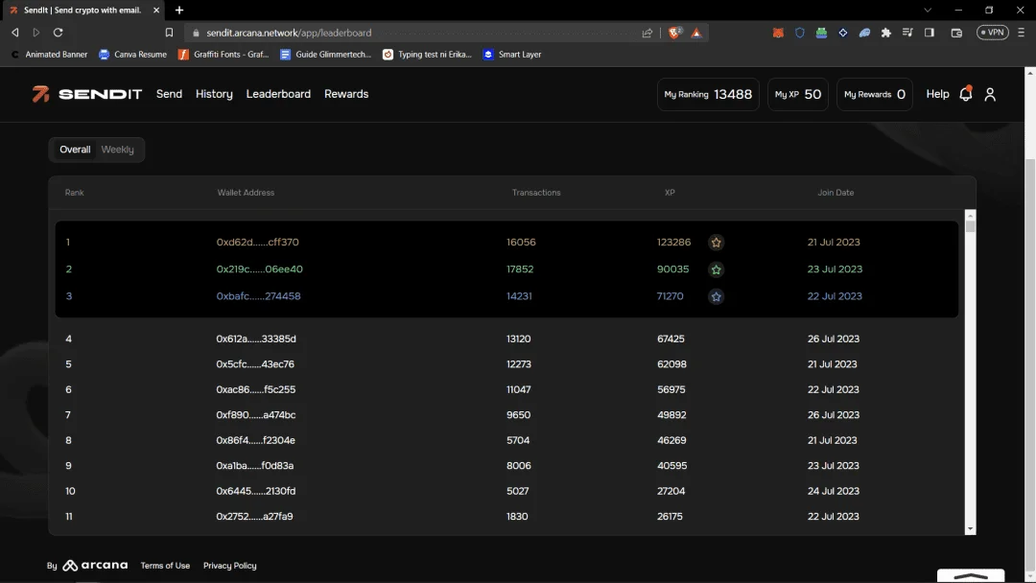Open the Leaderboard page
This screenshot has height=583, width=1036.
(278, 94)
